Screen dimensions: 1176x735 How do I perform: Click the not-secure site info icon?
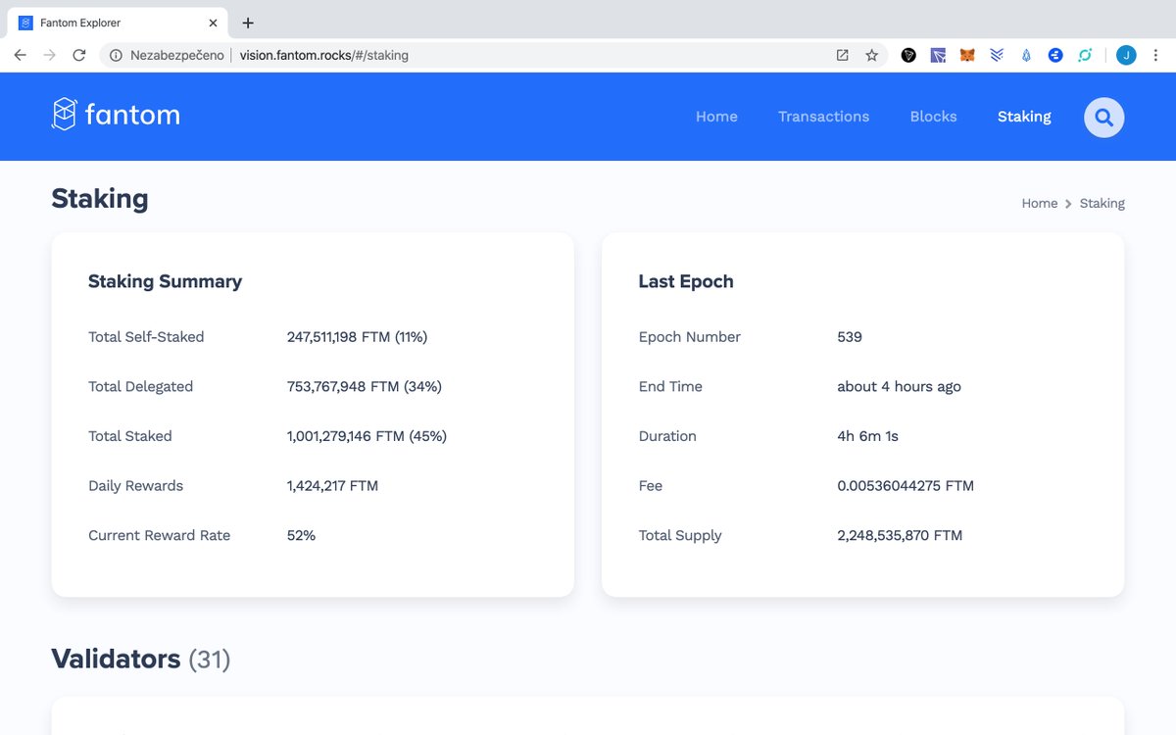click(x=116, y=55)
